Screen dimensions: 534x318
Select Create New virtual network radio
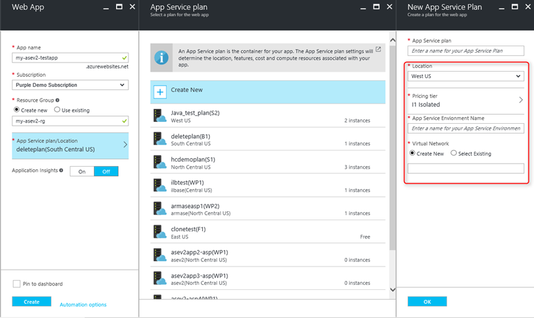(413, 153)
